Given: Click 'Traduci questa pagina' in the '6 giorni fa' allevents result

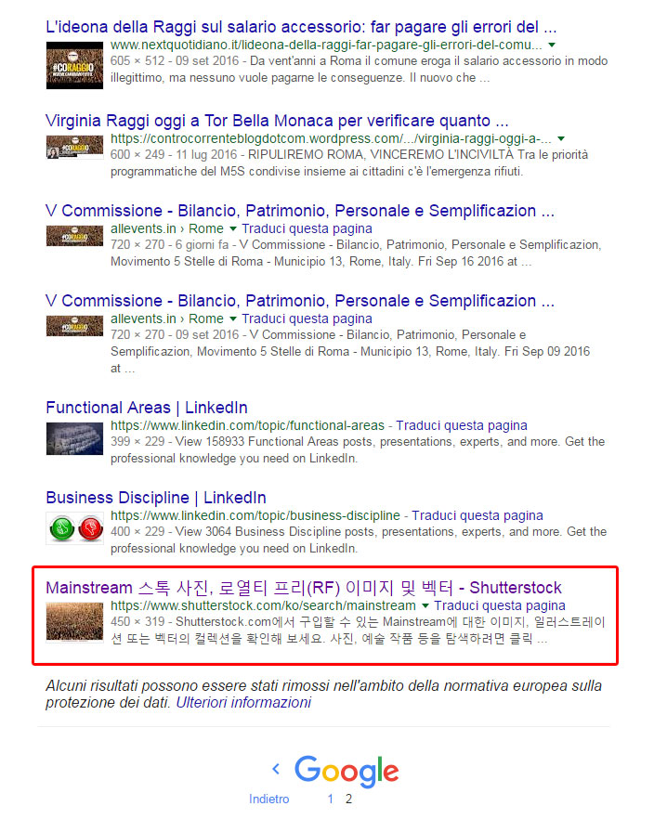Looking at the screenshot, I should coord(307,228).
